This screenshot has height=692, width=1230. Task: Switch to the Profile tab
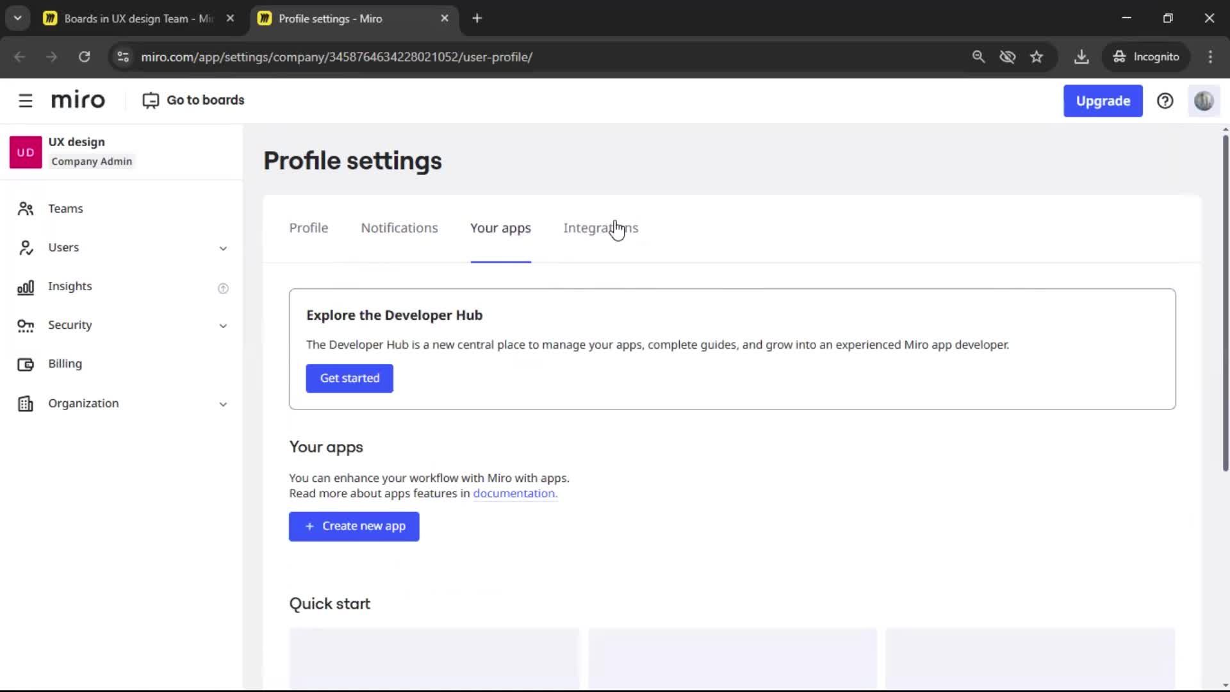point(309,228)
